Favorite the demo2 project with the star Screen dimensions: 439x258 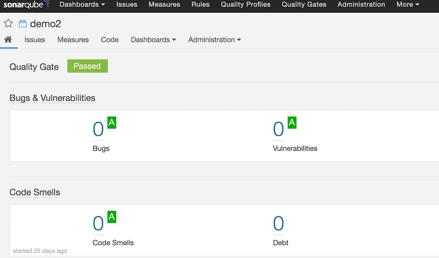tap(8, 24)
